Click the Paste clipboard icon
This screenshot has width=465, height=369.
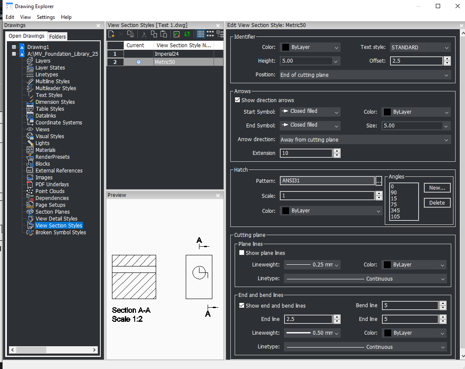pos(163,34)
